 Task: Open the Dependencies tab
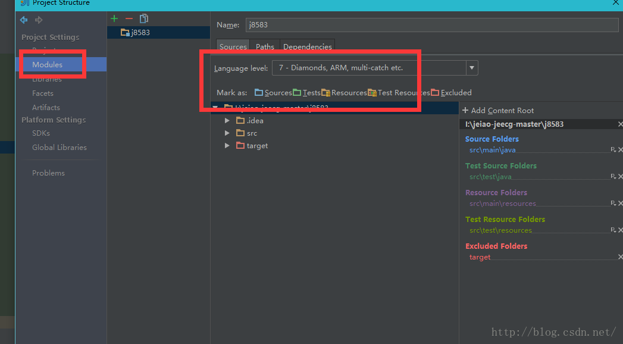tap(308, 46)
